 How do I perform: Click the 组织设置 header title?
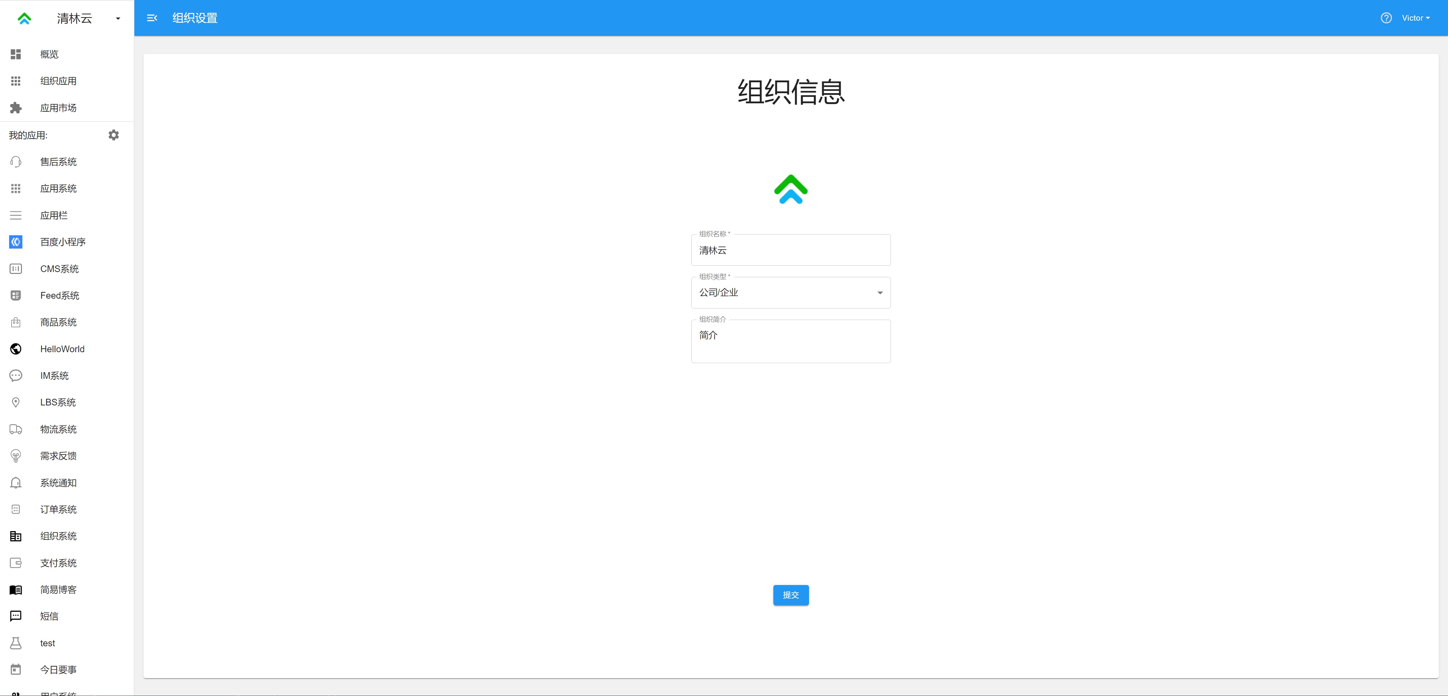[x=195, y=18]
